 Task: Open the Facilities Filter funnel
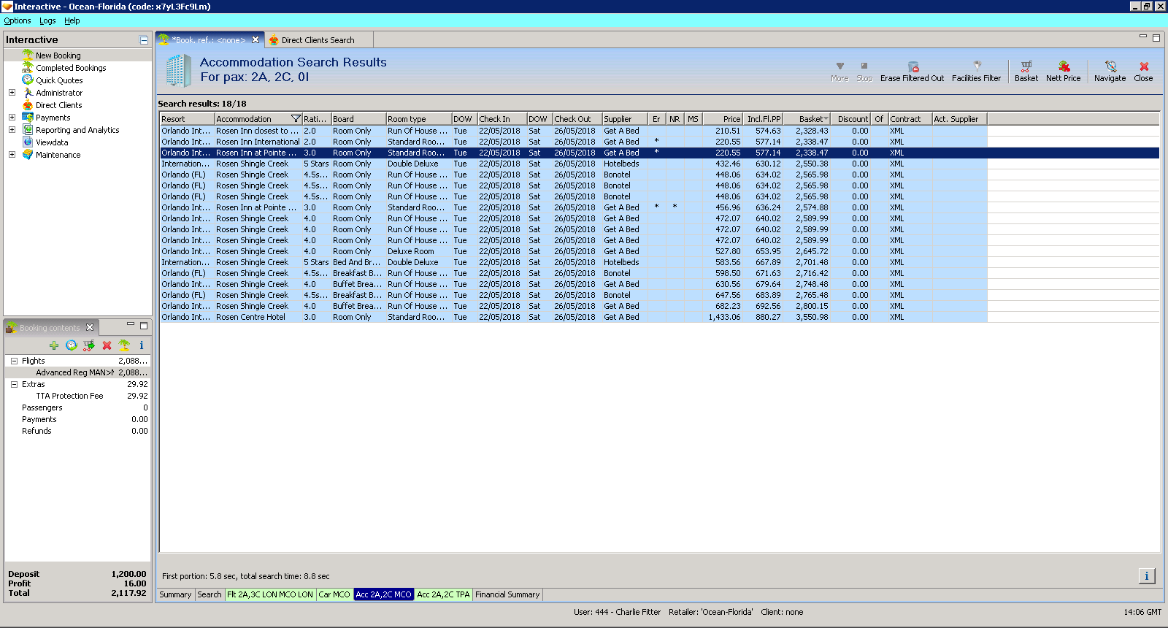pos(976,66)
